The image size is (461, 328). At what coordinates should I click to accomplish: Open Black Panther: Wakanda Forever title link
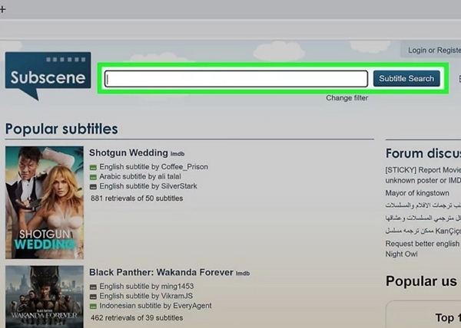pyautogui.click(x=161, y=272)
